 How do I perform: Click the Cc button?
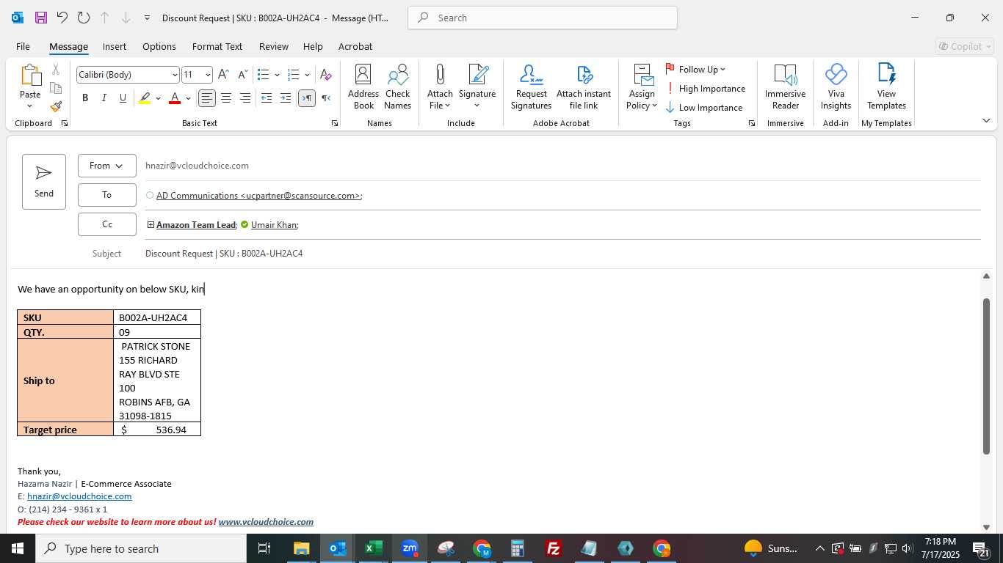pyautogui.click(x=107, y=224)
